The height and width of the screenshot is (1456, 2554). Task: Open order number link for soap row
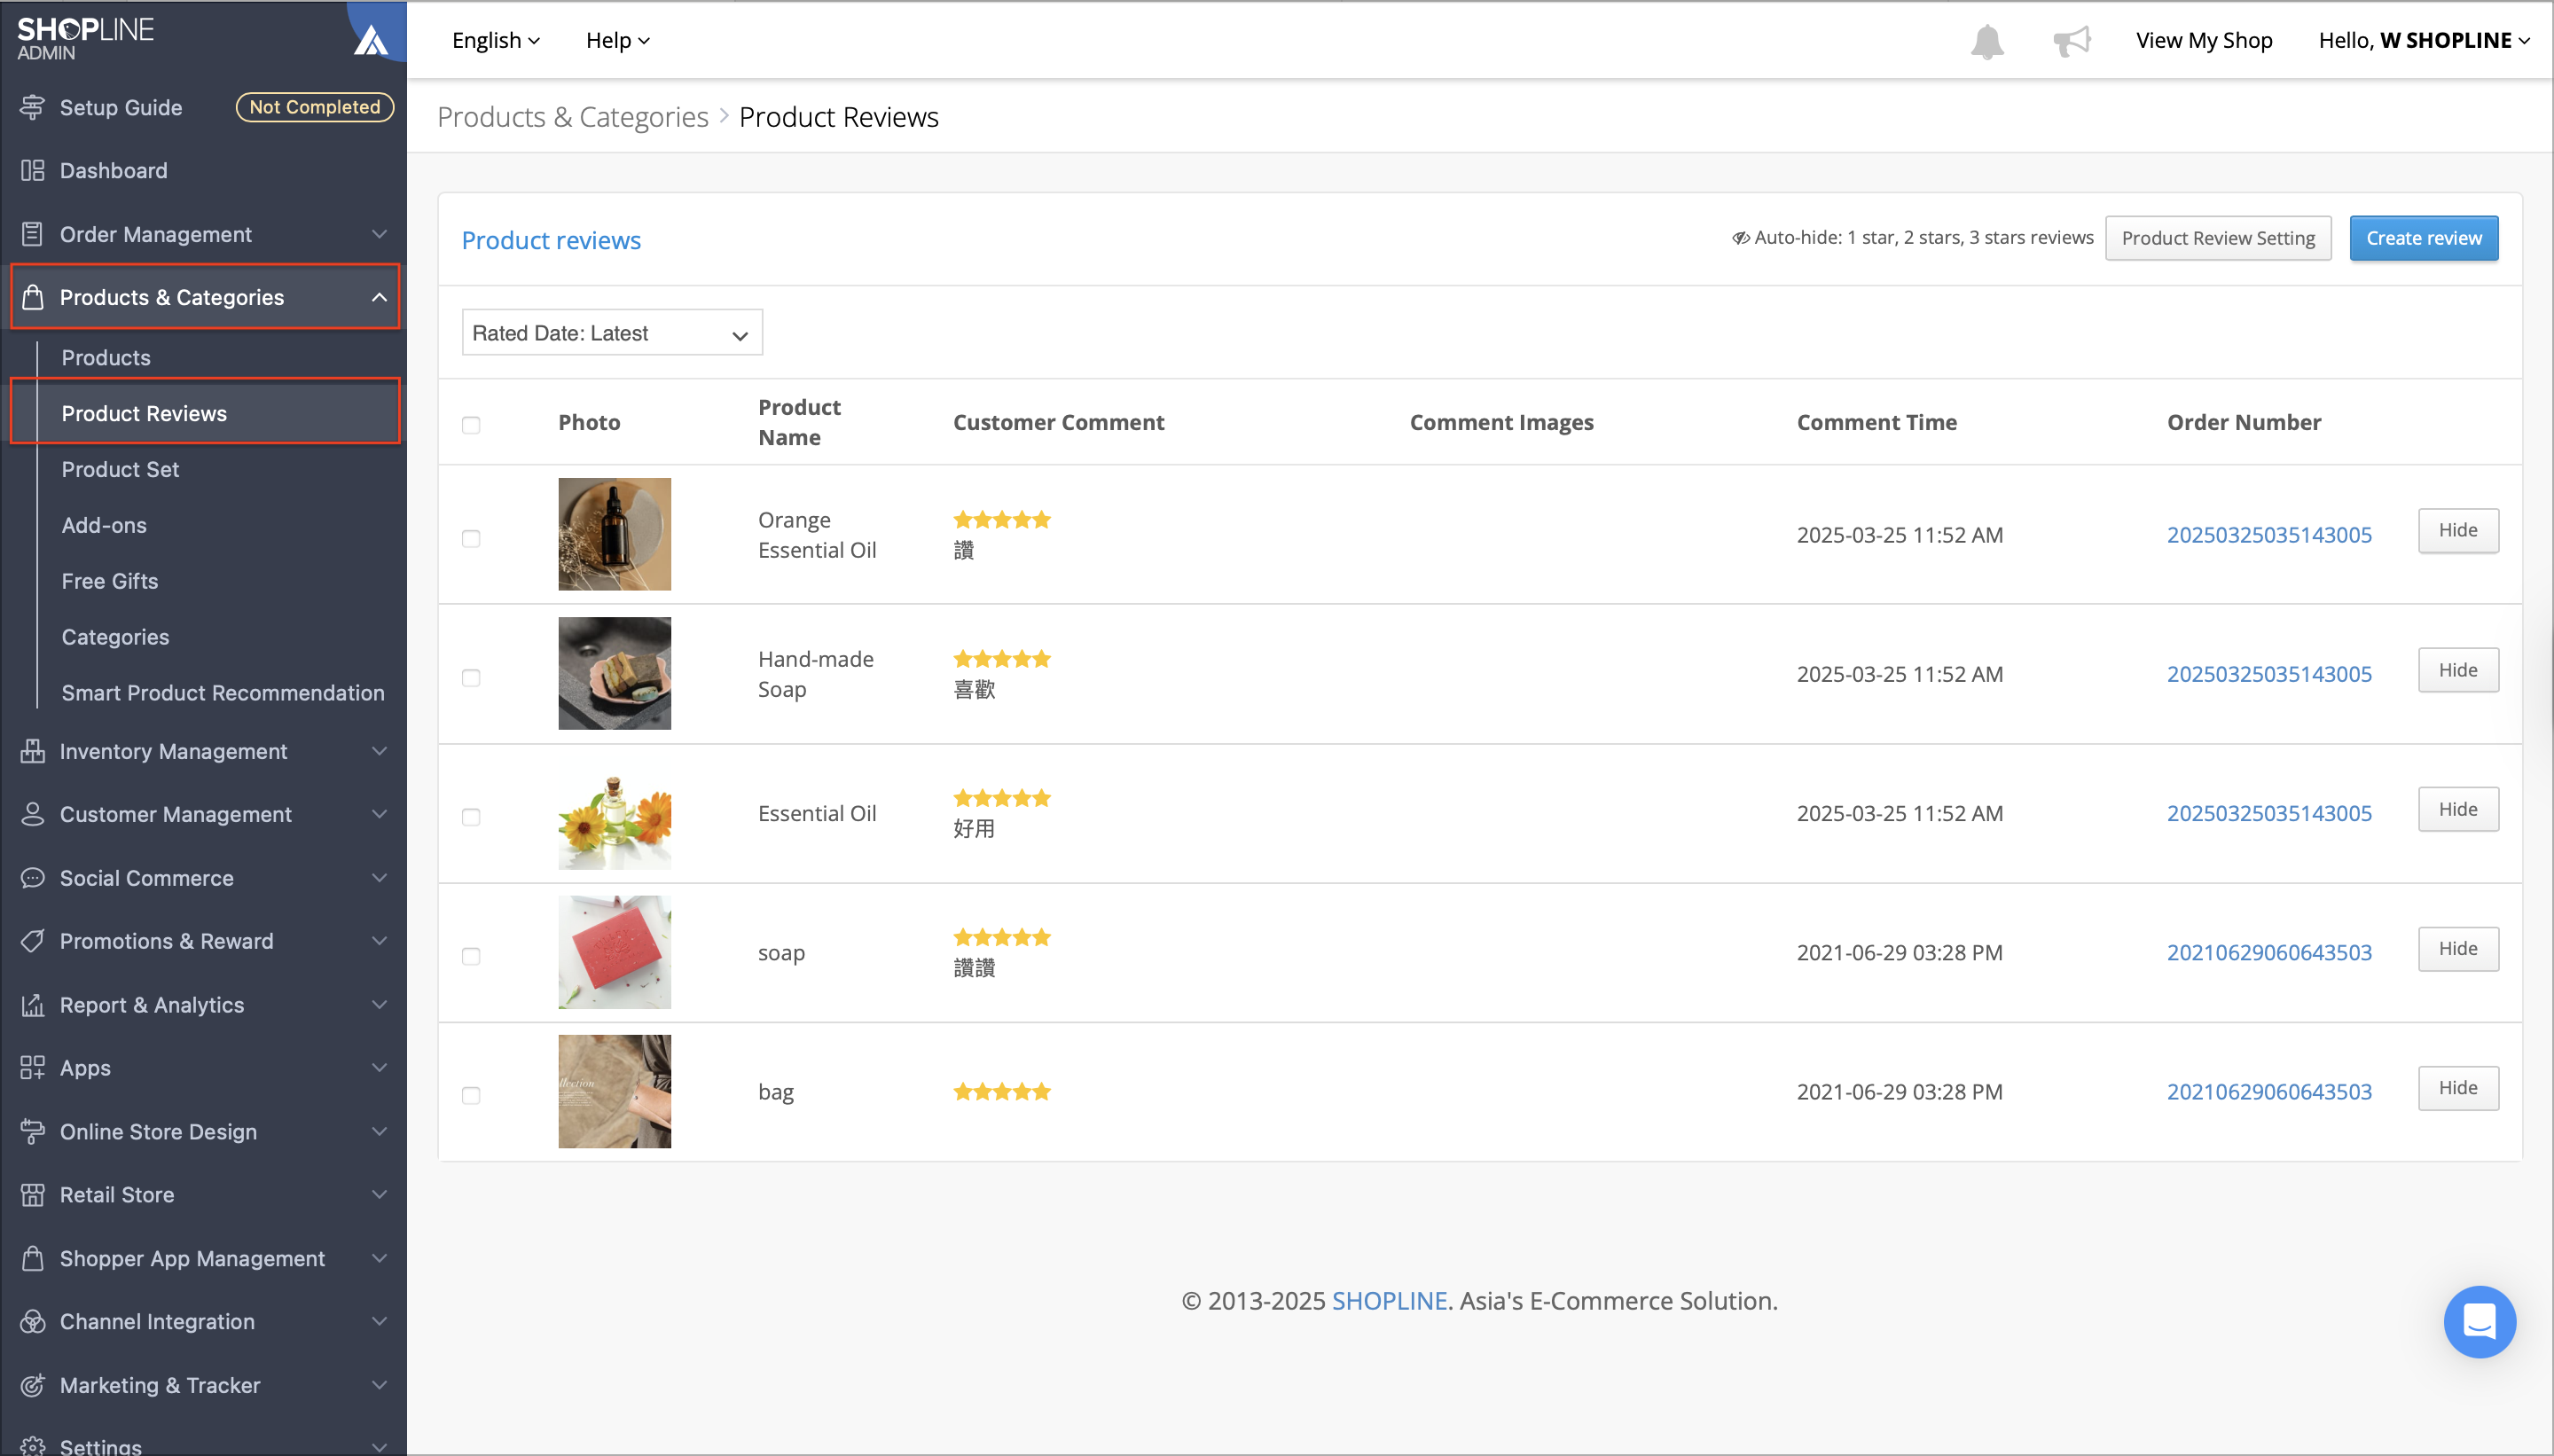[2269, 953]
